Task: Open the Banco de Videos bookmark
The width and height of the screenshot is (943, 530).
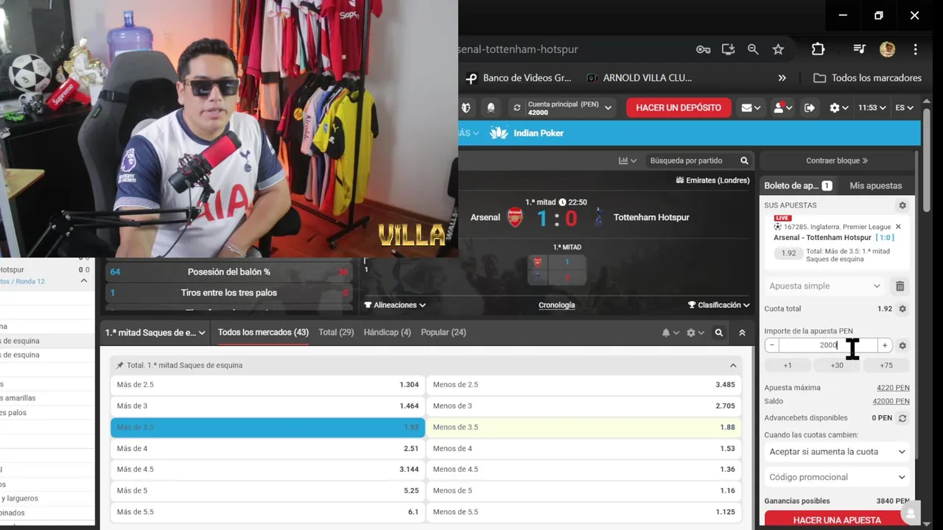Action: tap(519, 78)
